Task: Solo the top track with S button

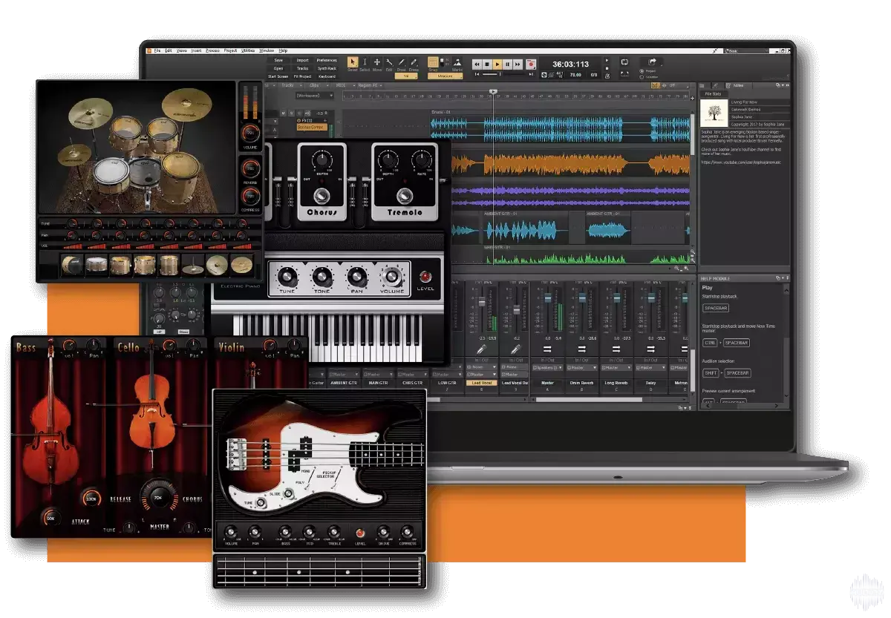Action: [x=290, y=113]
